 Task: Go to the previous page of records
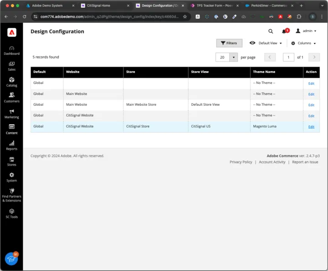point(270,57)
